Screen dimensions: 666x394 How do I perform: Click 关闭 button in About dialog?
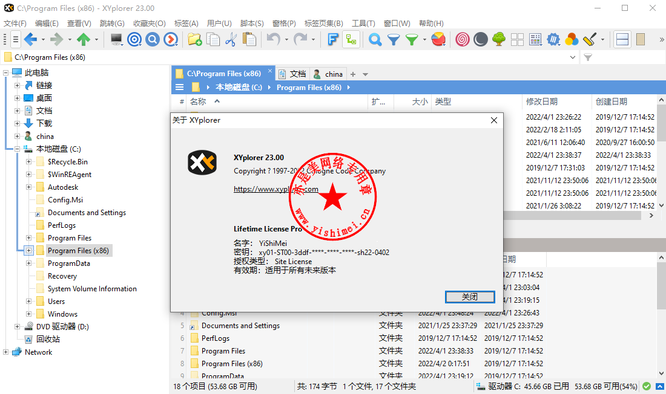pyautogui.click(x=470, y=297)
